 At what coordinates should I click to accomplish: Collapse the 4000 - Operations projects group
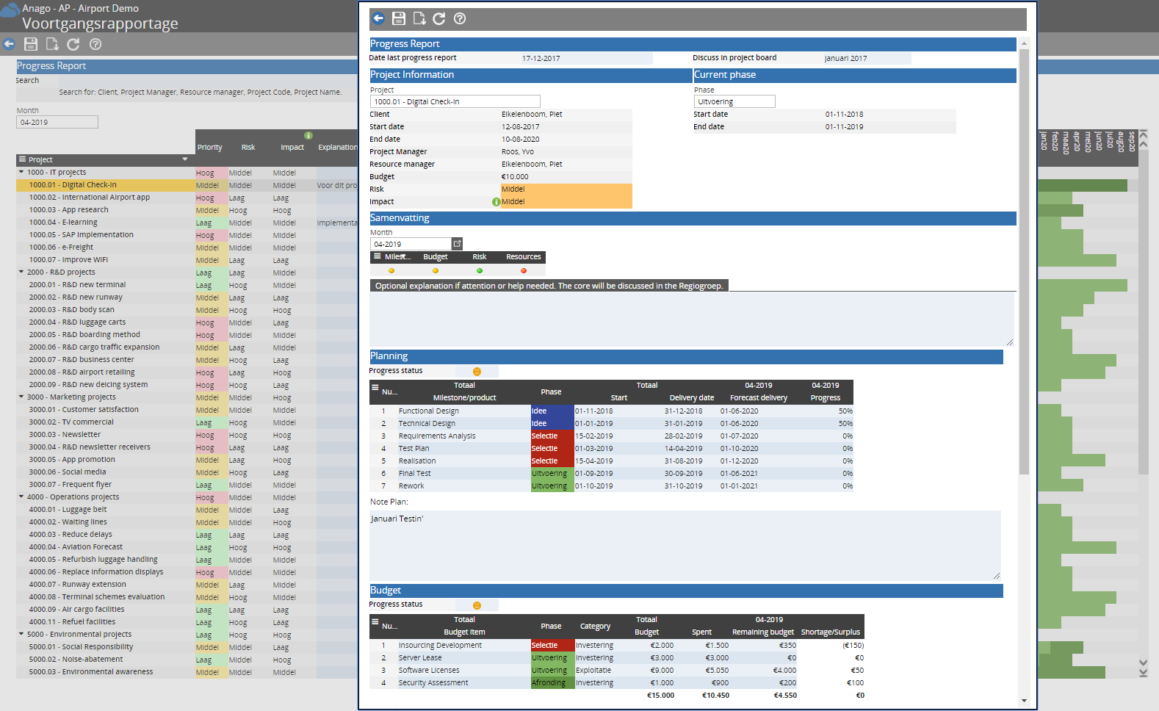tap(21, 497)
